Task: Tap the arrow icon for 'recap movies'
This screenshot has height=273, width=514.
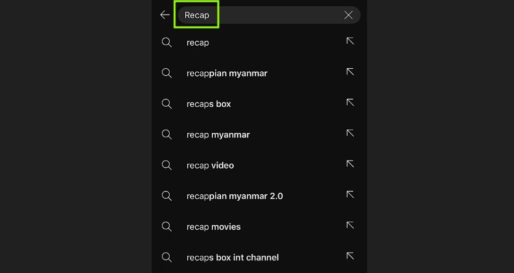Action: (x=350, y=225)
